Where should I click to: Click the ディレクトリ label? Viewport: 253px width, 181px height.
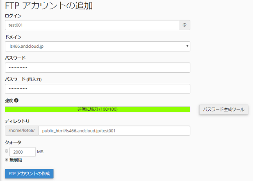[x=17, y=121]
